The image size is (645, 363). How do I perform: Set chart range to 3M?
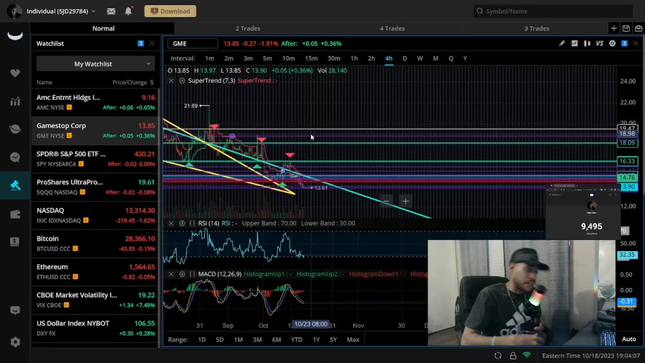257,339
